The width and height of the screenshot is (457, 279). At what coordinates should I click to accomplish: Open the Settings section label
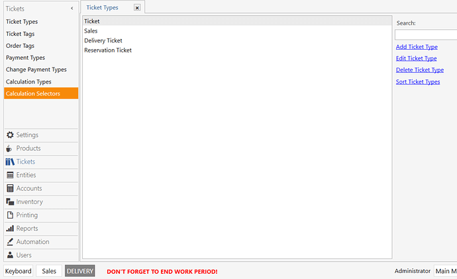27,135
